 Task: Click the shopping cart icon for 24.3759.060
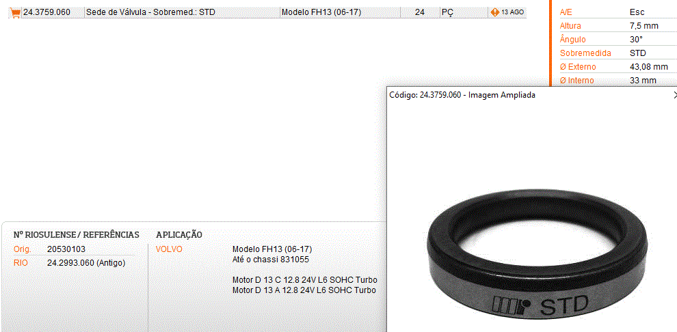[16, 12]
